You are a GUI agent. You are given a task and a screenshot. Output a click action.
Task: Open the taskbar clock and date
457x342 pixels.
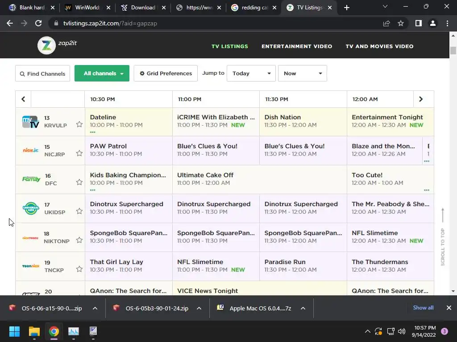click(424, 331)
